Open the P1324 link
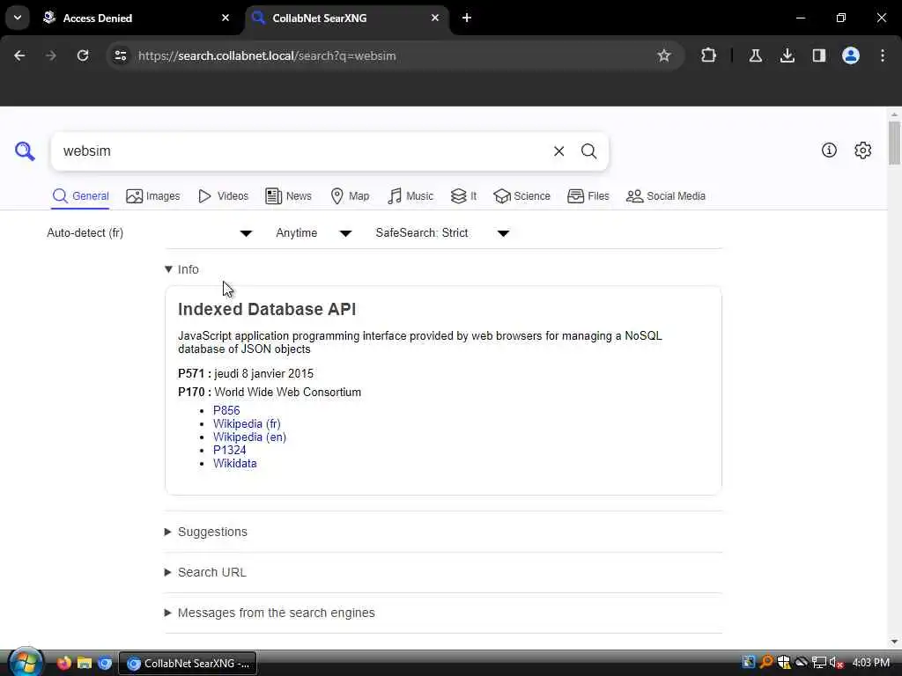This screenshot has height=676, width=902. coord(230,450)
